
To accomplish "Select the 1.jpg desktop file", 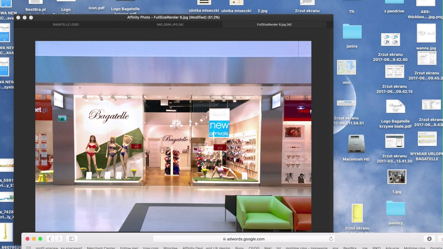I will coord(397,177).
